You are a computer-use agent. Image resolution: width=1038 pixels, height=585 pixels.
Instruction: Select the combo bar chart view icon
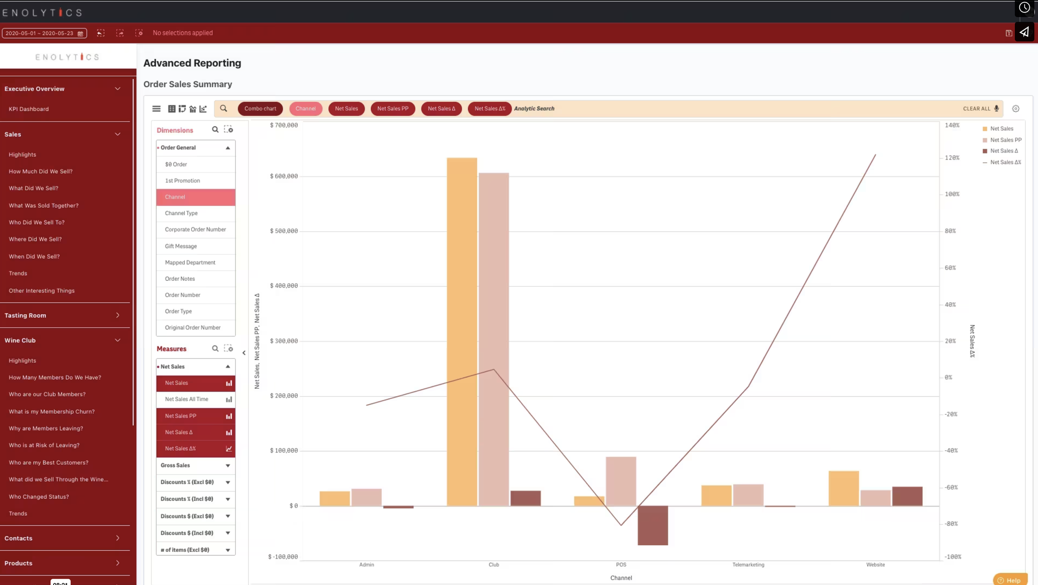(193, 109)
